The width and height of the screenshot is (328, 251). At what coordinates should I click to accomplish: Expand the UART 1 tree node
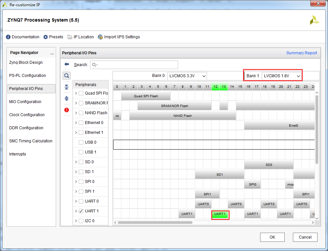click(x=76, y=211)
